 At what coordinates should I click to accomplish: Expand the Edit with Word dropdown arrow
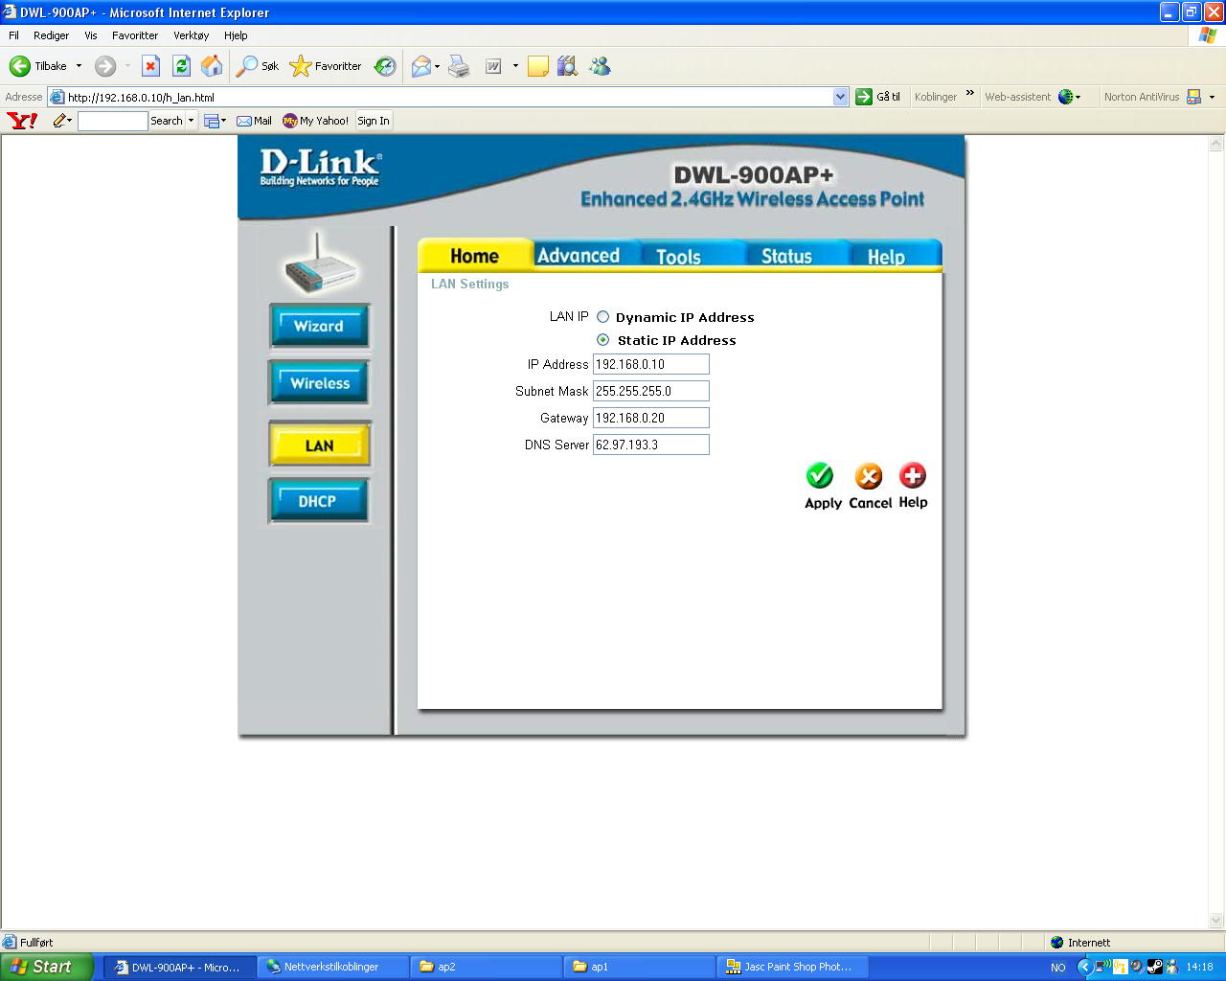click(515, 66)
